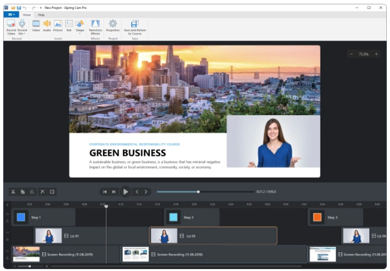The height and width of the screenshot is (271, 390).
Task: Insert Audio using the speaker icon
Action: click(x=47, y=26)
